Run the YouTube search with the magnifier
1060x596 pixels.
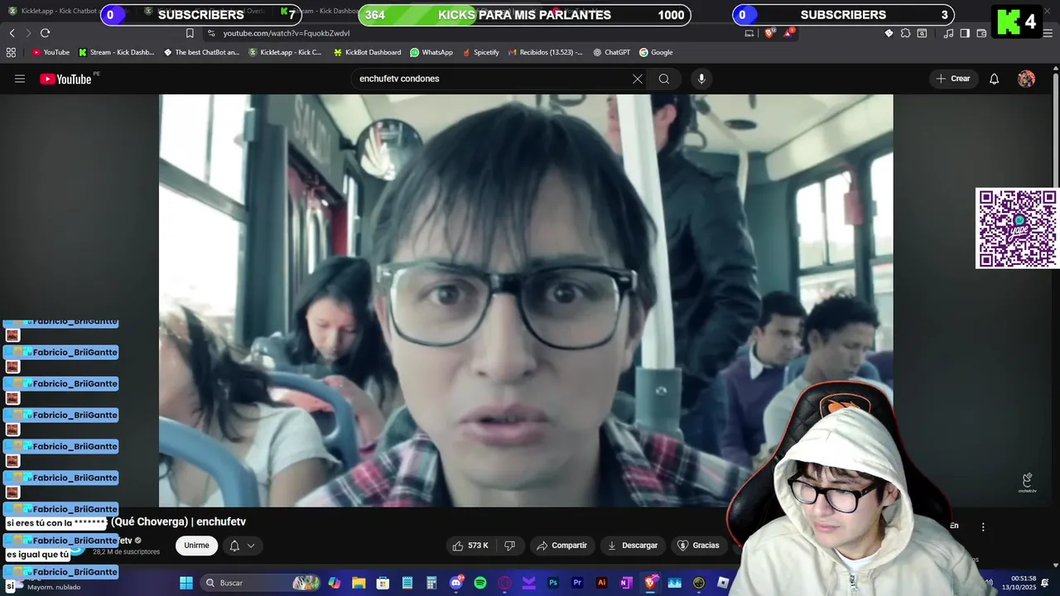pyautogui.click(x=664, y=79)
